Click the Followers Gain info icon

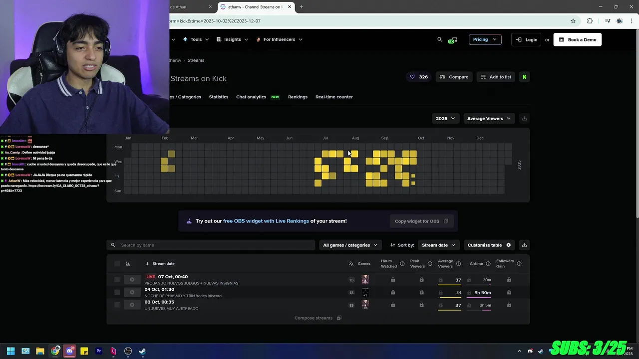519,263
